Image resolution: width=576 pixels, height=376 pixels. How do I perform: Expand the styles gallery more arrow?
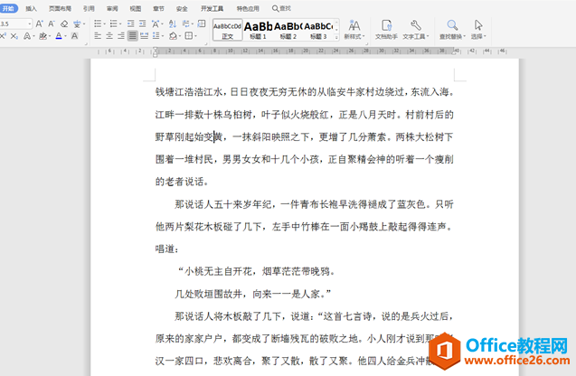336,37
